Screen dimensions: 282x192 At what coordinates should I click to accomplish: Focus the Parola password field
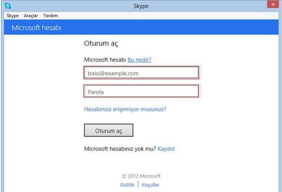[x=141, y=91]
